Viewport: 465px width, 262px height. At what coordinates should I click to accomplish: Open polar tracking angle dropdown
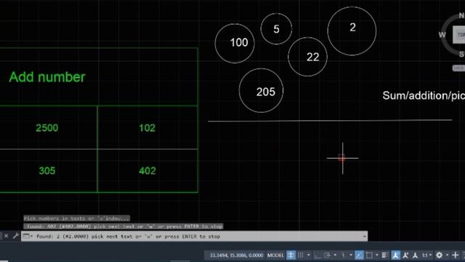(x=335, y=255)
